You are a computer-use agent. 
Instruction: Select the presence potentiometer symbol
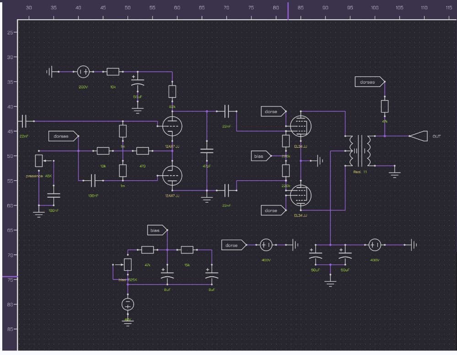pyautogui.click(x=39, y=161)
